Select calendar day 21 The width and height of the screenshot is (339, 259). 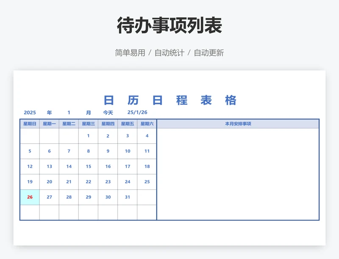69,182
